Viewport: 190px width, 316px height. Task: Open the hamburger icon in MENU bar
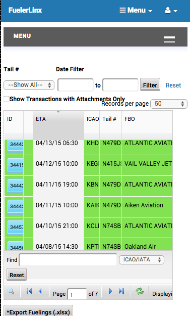[x=169, y=39]
